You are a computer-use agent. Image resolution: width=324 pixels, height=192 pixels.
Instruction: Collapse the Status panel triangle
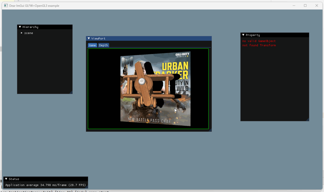[6, 179]
